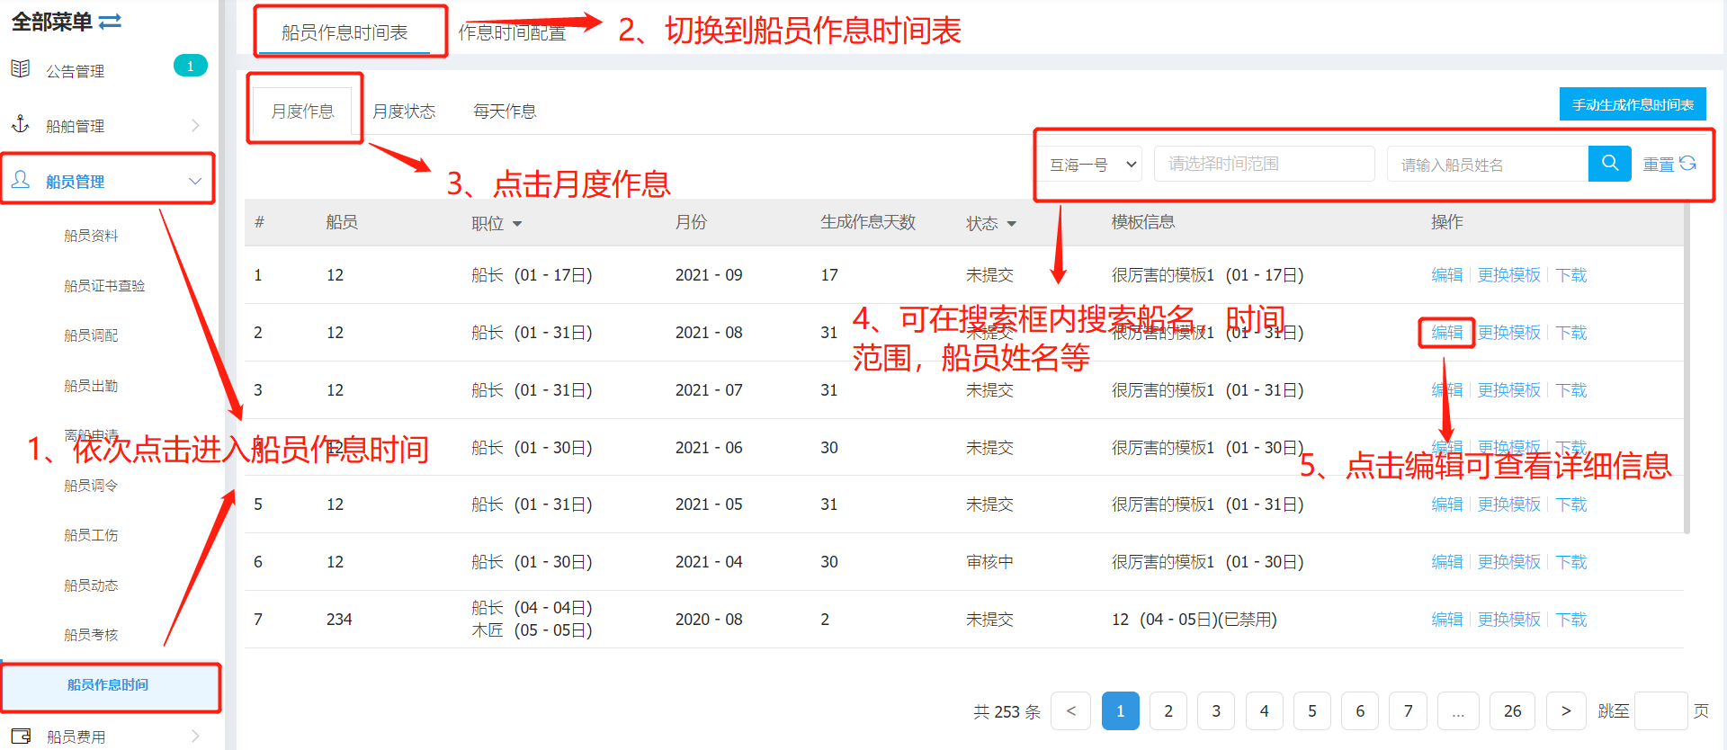Click 编辑 for the 2021 - 08 row

(x=1447, y=333)
